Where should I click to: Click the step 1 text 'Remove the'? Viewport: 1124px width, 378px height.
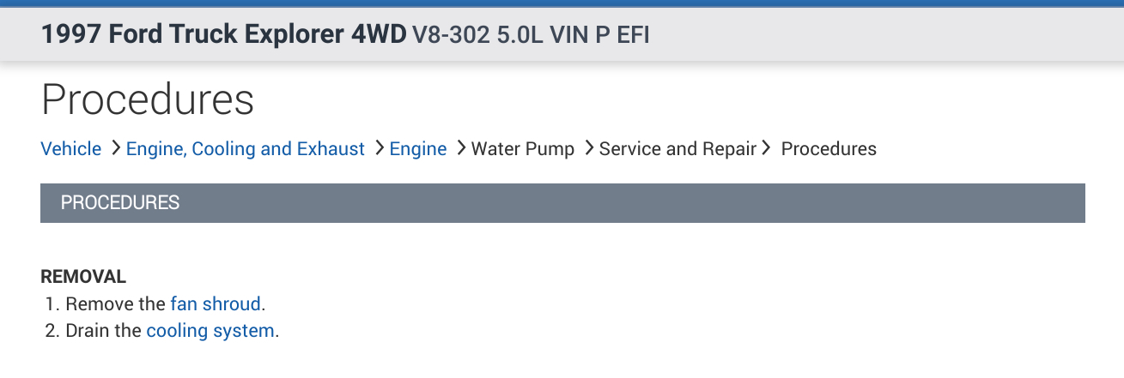pos(115,304)
